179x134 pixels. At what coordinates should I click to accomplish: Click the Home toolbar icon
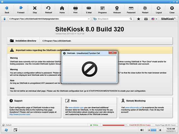pyautogui.click(x=62, y=9)
